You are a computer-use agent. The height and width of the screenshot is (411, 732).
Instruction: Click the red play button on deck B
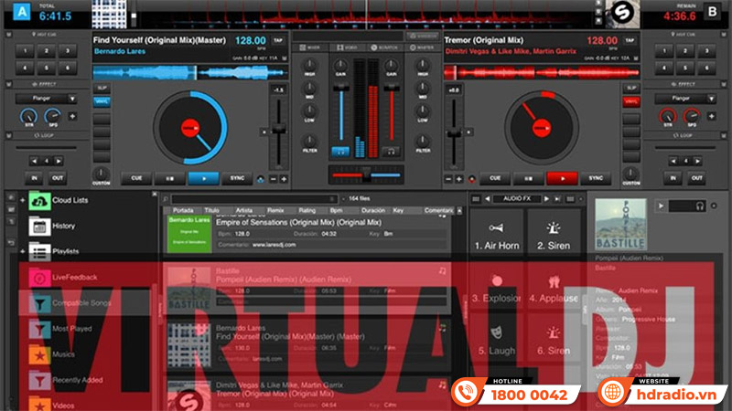[562, 178]
